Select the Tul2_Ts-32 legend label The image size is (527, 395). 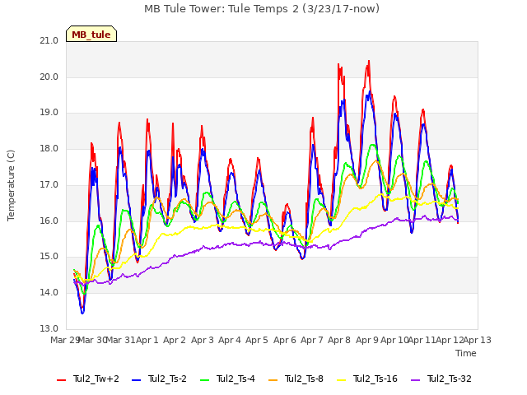[x=450, y=379]
